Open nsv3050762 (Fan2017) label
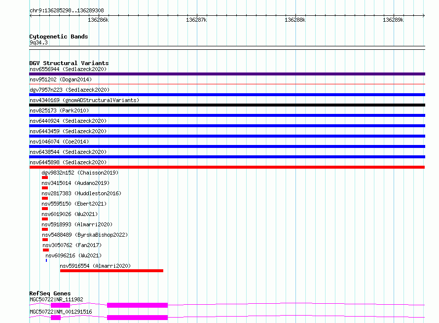This screenshot has width=439, height=323. 72,245
